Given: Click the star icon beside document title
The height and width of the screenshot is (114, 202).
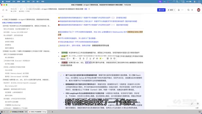Looking at the screenshot, I should tap(89, 9).
